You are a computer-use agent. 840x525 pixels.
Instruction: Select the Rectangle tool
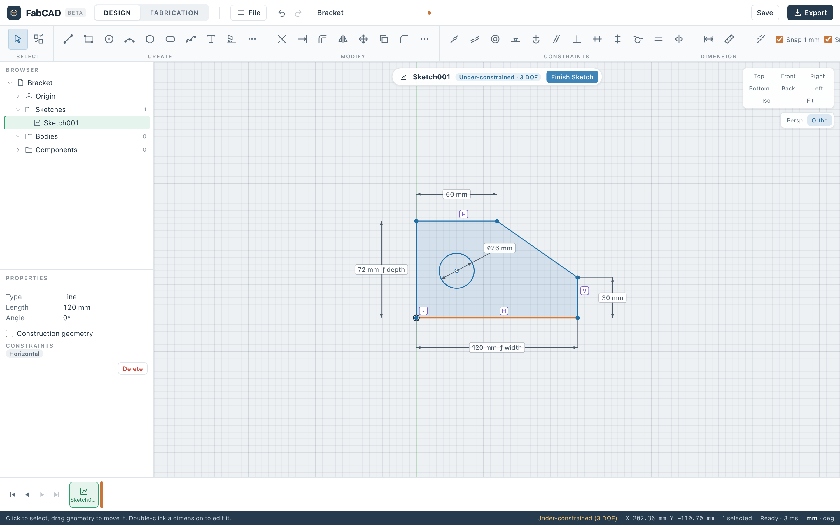(88, 39)
